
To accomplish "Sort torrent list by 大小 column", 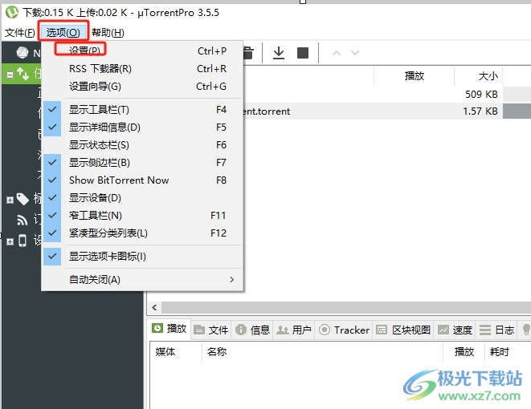I will (478, 76).
